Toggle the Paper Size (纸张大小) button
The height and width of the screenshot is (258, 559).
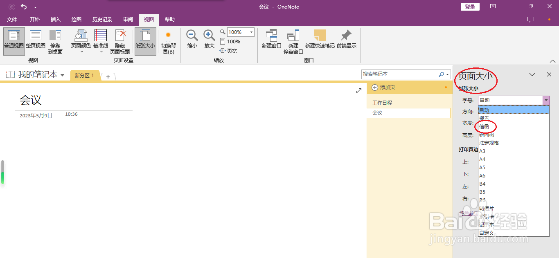(145, 42)
